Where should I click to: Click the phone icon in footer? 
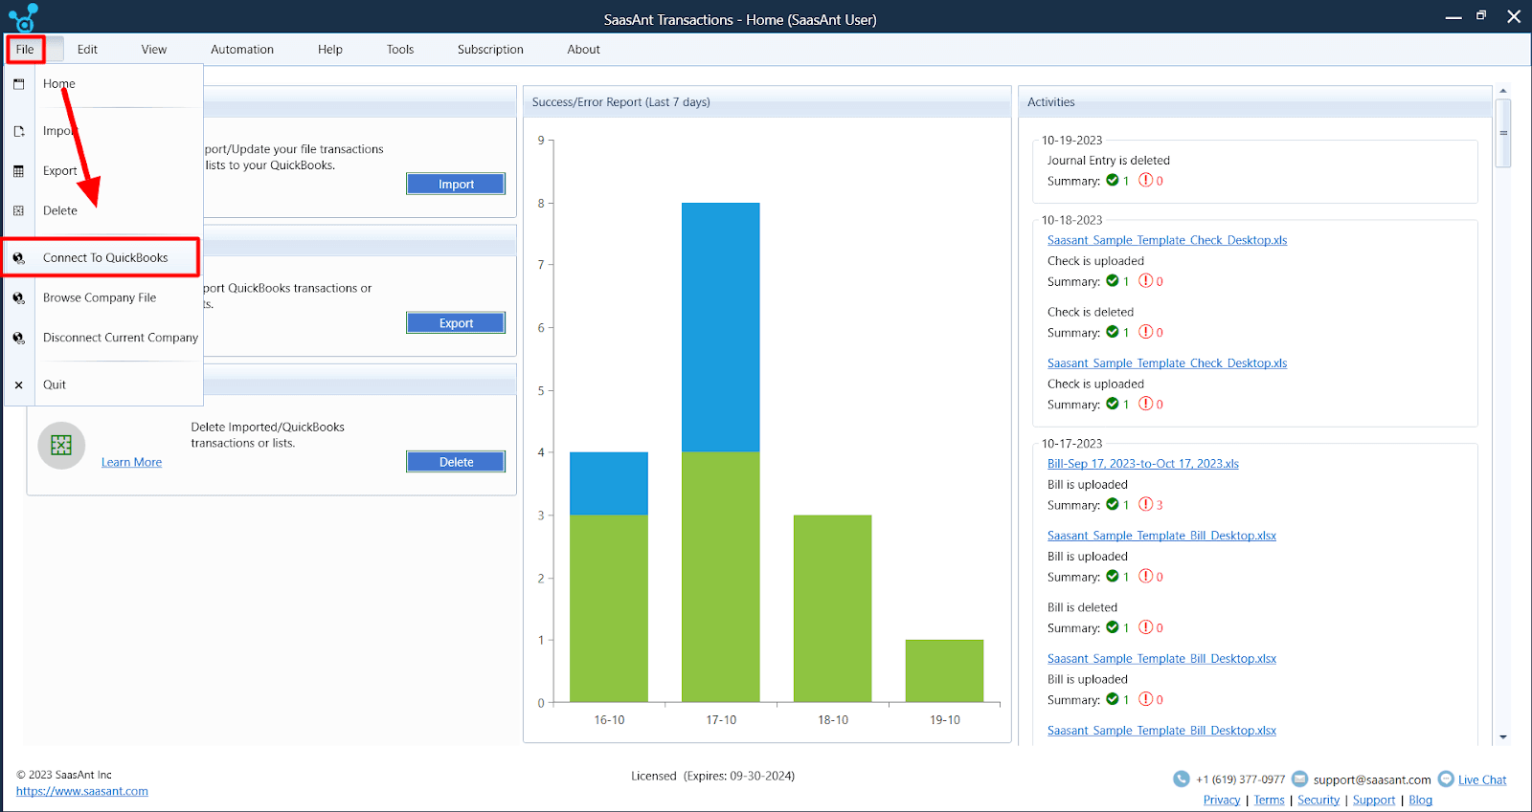[1182, 779]
